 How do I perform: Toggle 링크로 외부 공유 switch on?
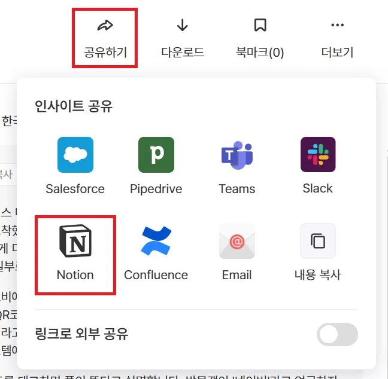coord(337,334)
